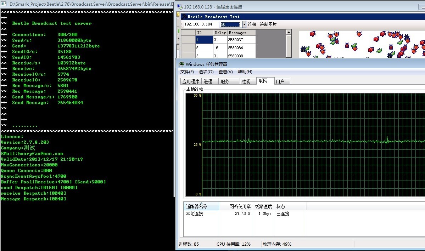Image resolution: width=425 pixels, height=251 pixels.
Task: Click the Task Manager title bar icon
Action: click(181, 64)
